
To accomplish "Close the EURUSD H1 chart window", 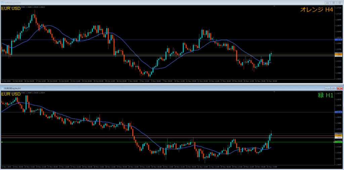I will point(340,88).
